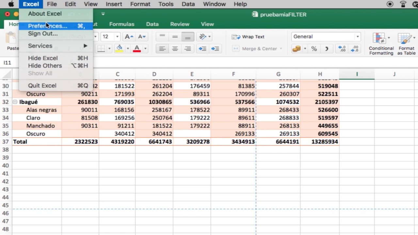
Task: Select cell containing 1030865
Action: 154,102
